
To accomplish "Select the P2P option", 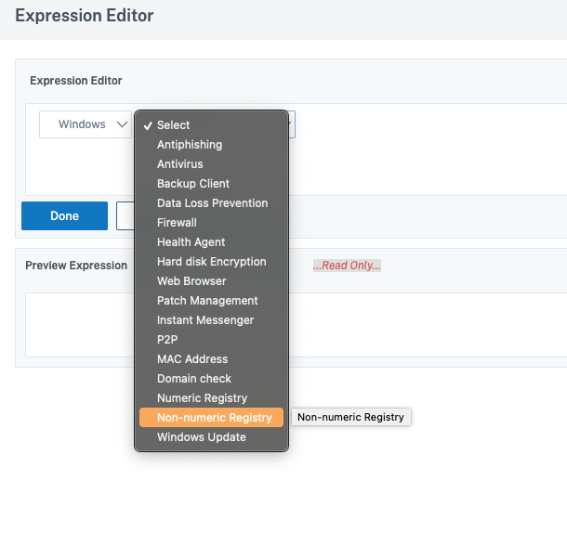I will click(211, 340).
